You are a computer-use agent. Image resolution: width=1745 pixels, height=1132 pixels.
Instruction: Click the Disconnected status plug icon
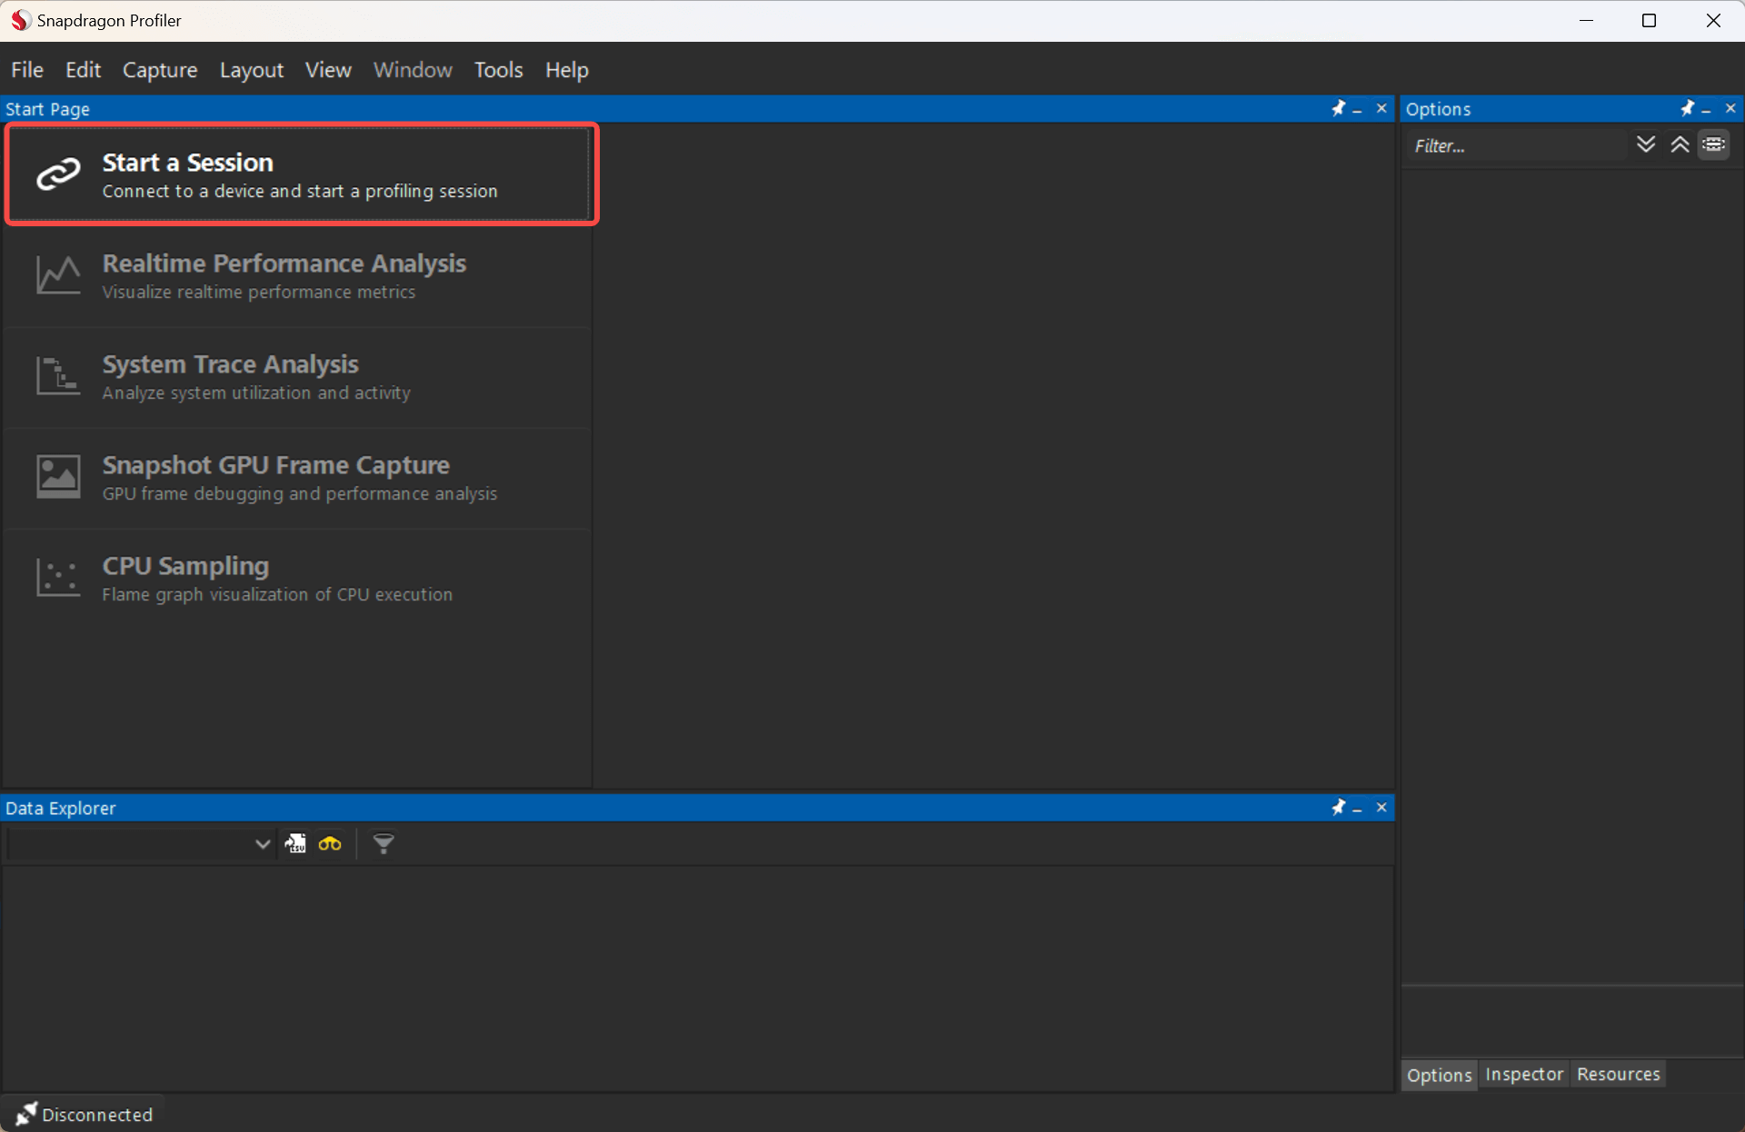(25, 1114)
